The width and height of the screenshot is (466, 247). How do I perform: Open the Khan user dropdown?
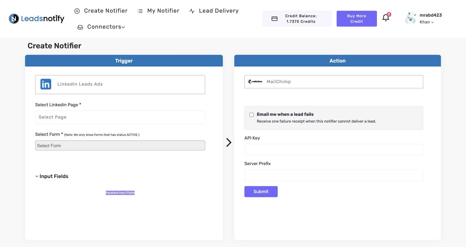[x=427, y=22]
